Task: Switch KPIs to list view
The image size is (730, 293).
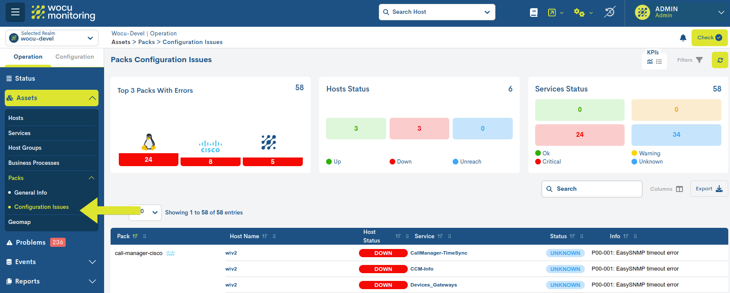Action: 659,62
